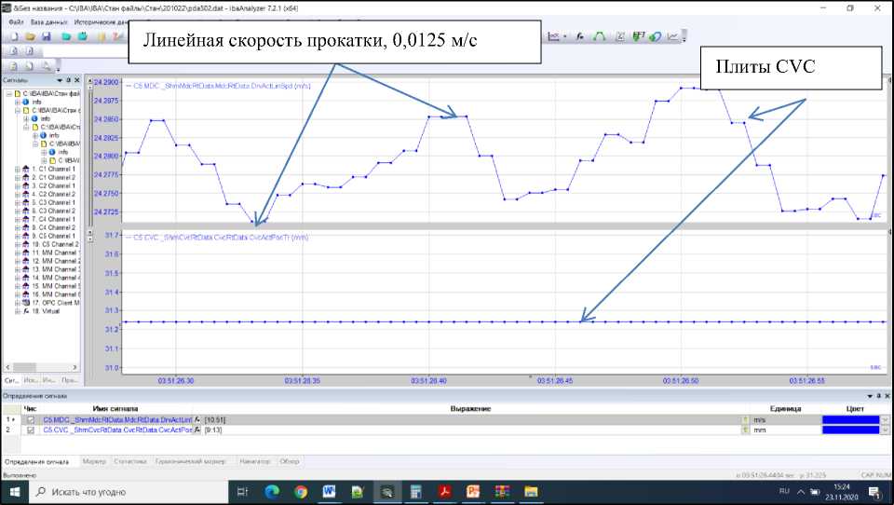Open the Файл menu
This screenshot has height=505, width=894.
16,21
